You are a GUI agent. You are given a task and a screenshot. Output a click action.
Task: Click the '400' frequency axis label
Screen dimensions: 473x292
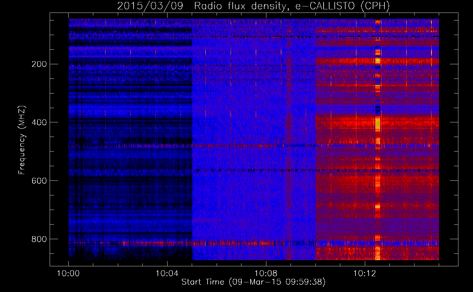click(x=39, y=123)
